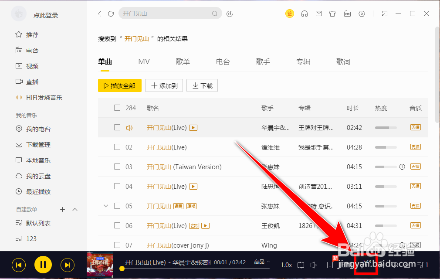The image size is (440, 279).
Task: Pause the current song
Action: click(x=43, y=265)
